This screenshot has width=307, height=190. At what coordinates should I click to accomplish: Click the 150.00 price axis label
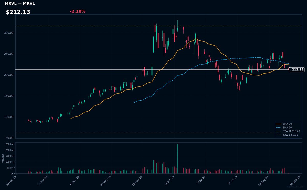pyautogui.click(x=9, y=96)
